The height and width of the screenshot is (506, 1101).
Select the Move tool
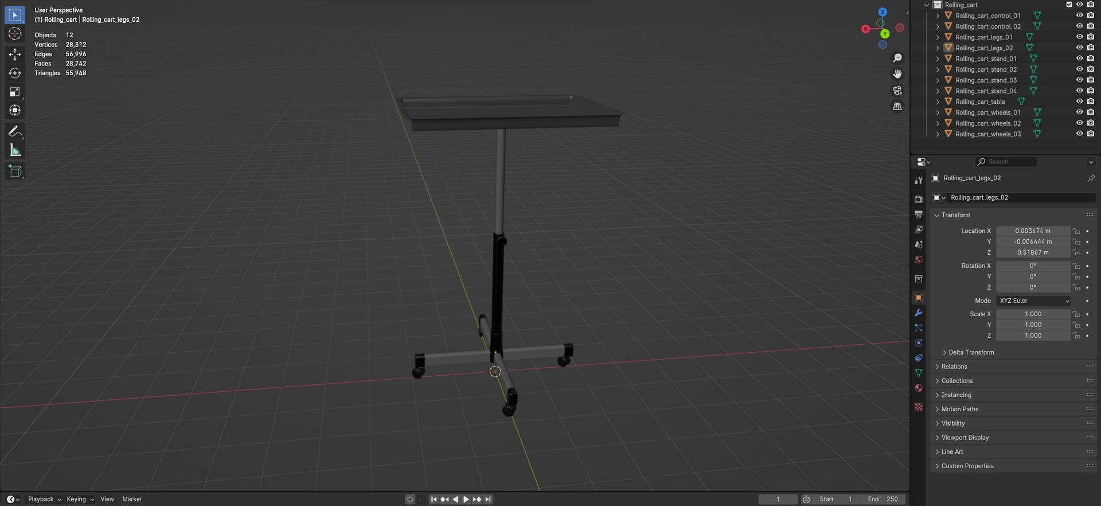point(15,55)
